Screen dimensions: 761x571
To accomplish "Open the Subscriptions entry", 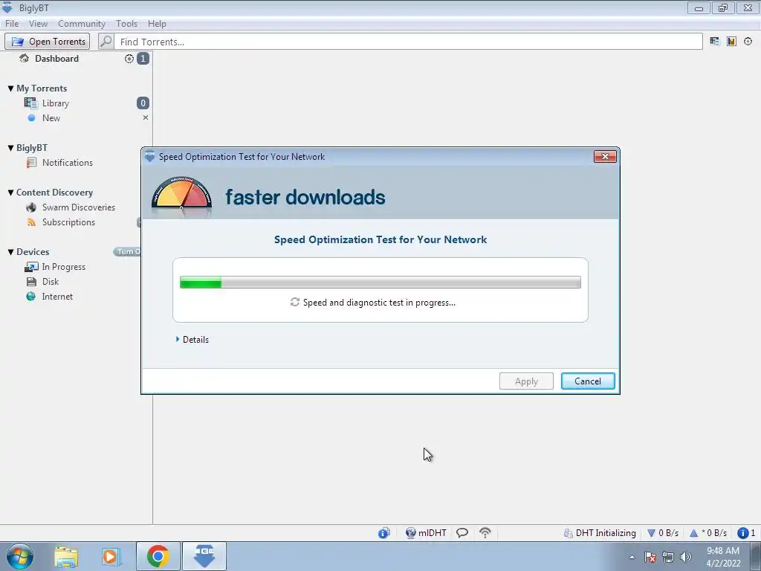I will click(68, 222).
